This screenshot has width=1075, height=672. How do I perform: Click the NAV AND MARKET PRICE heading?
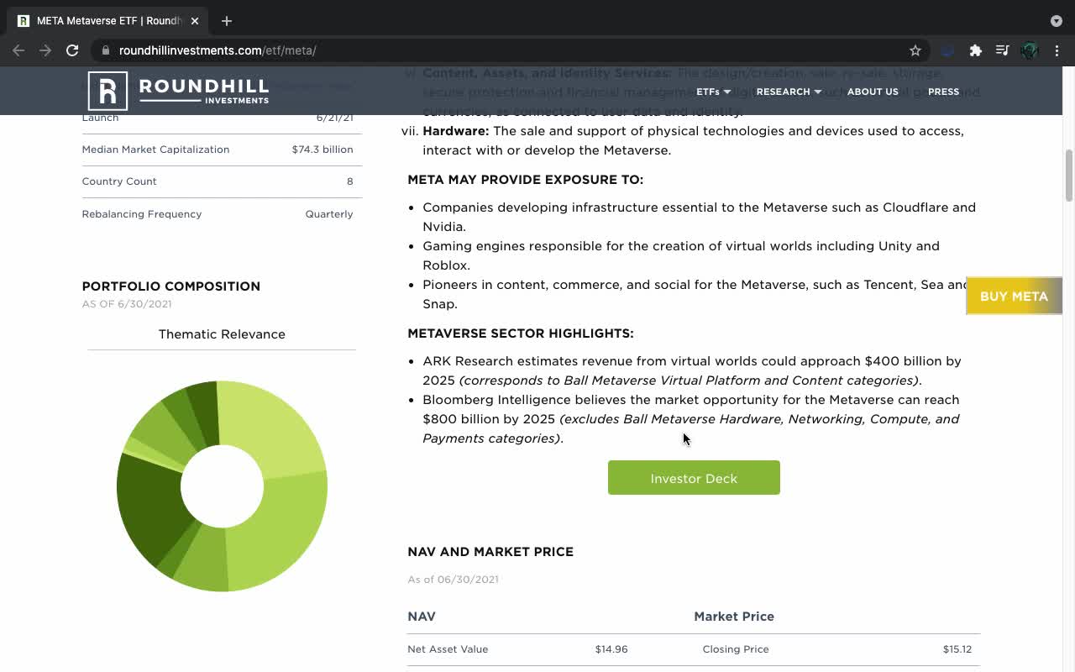point(490,552)
